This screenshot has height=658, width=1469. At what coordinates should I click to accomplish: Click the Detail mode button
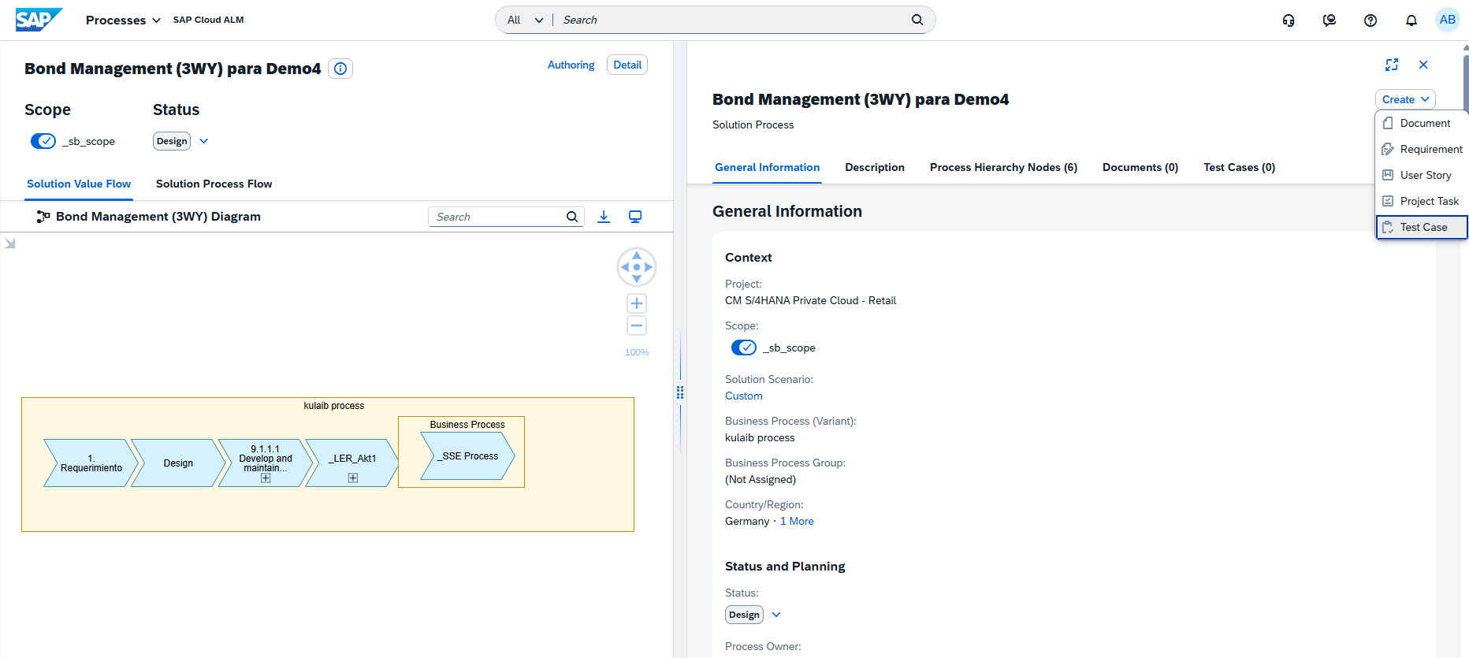point(627,65)
